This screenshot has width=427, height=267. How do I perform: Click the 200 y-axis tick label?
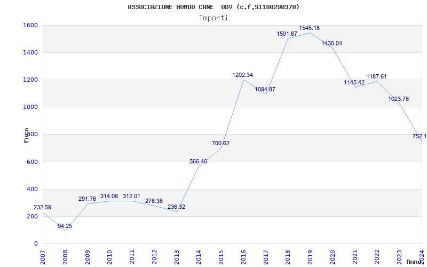click(31, 217)
